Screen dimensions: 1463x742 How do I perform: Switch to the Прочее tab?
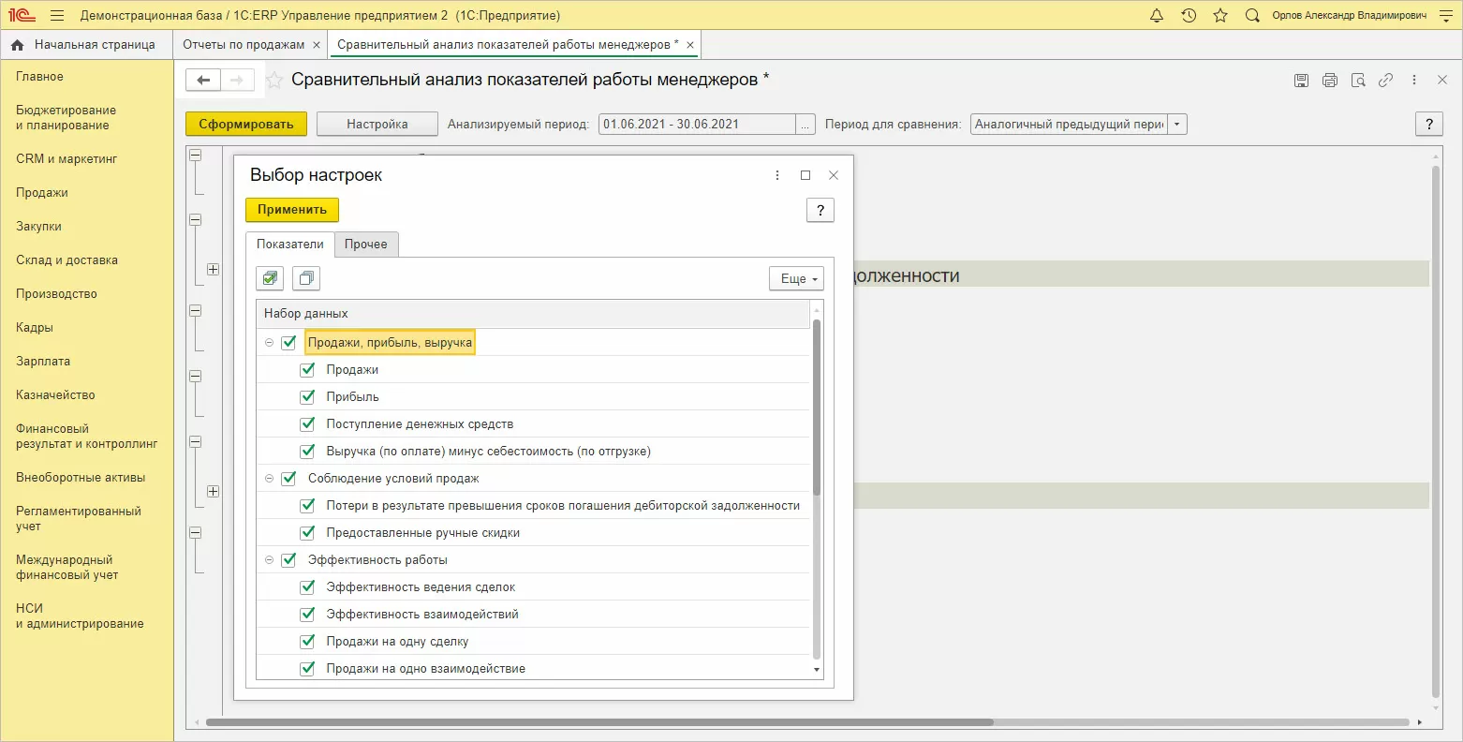[x=366, y=245]
